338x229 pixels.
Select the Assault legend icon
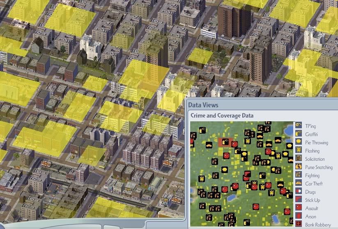pos(299,208)
